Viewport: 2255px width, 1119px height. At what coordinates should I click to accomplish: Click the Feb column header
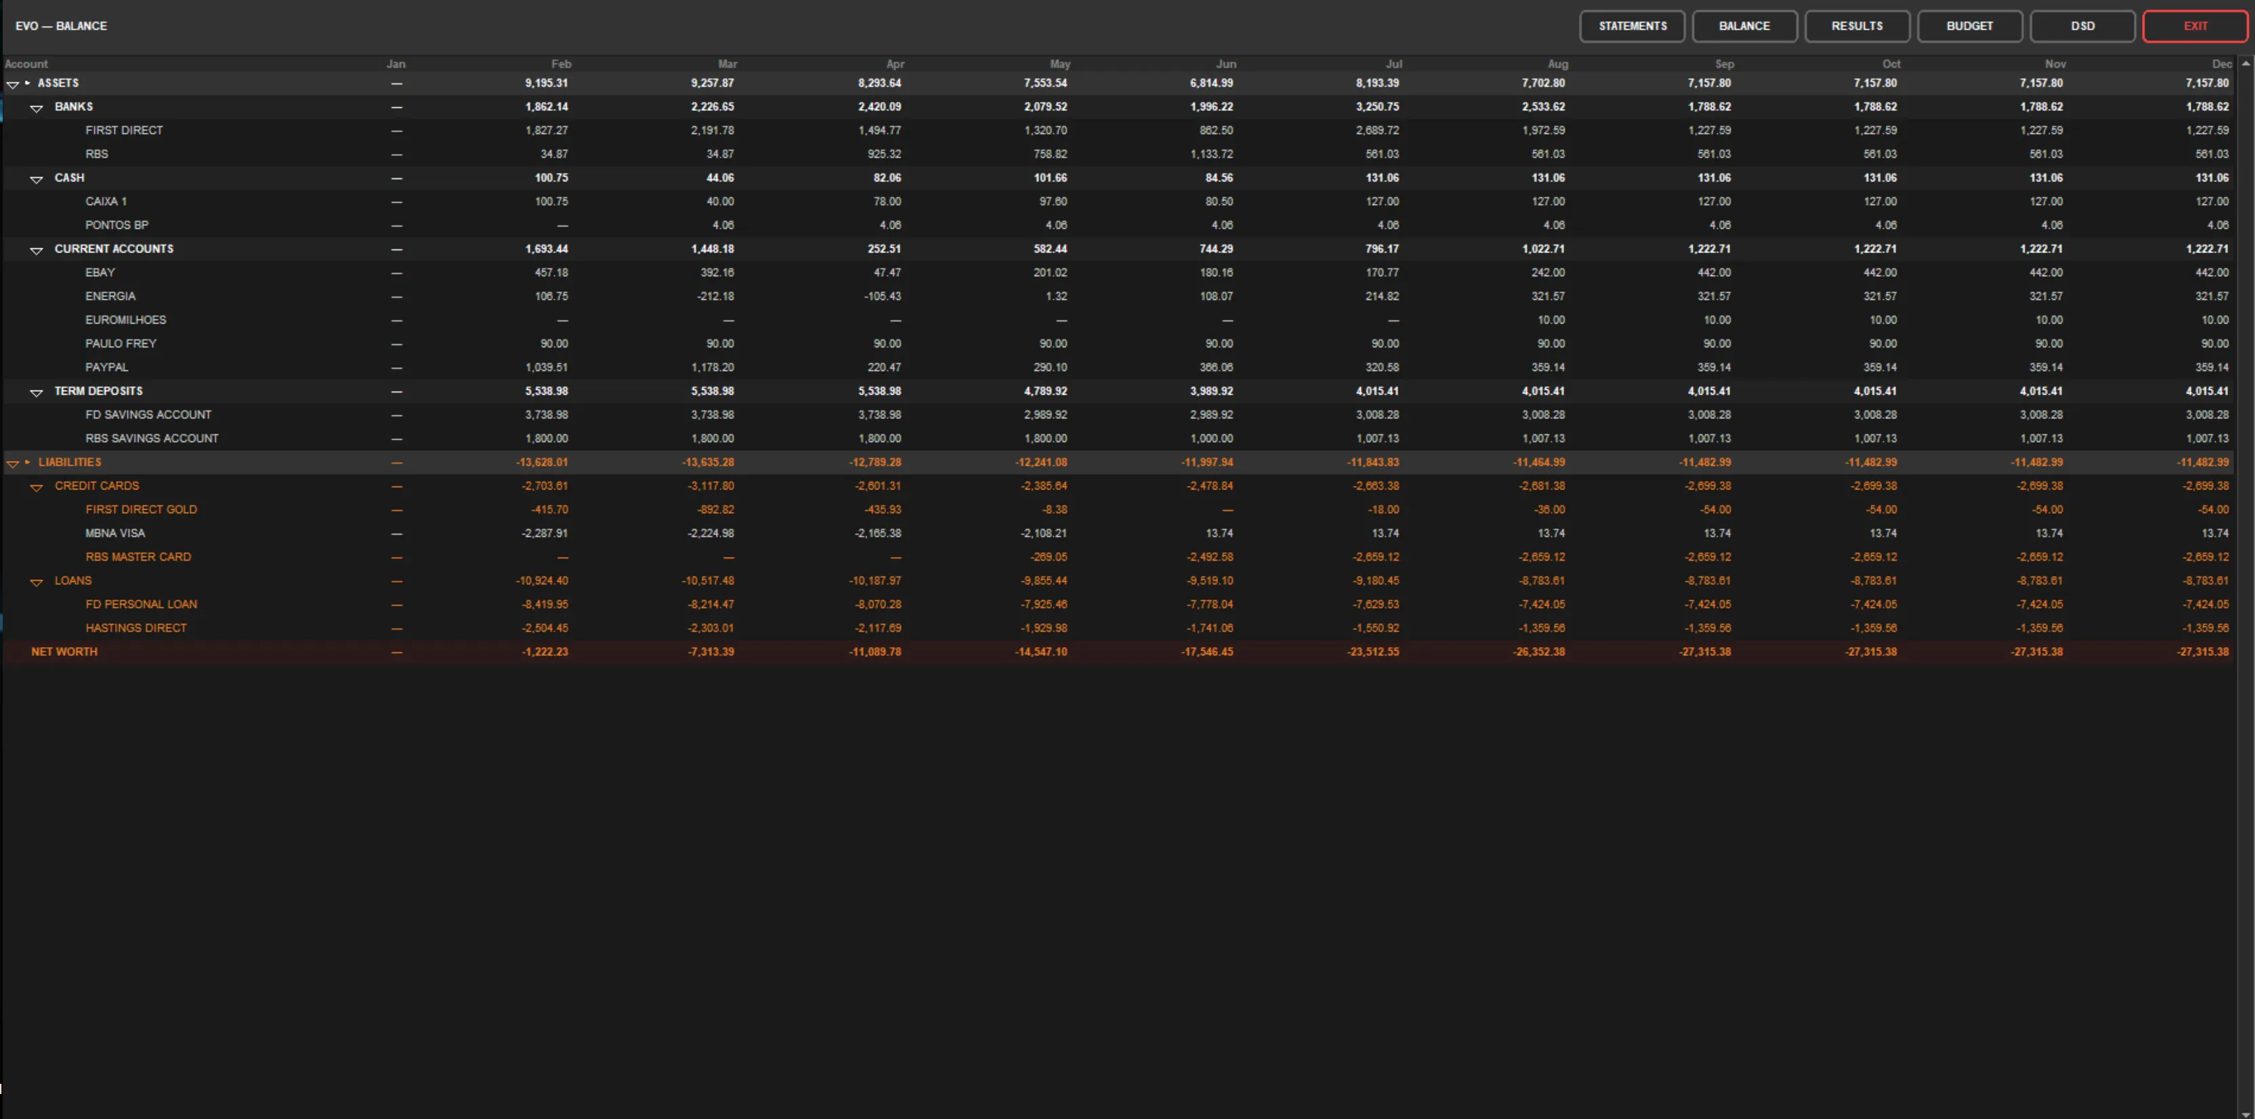[561, 64]
